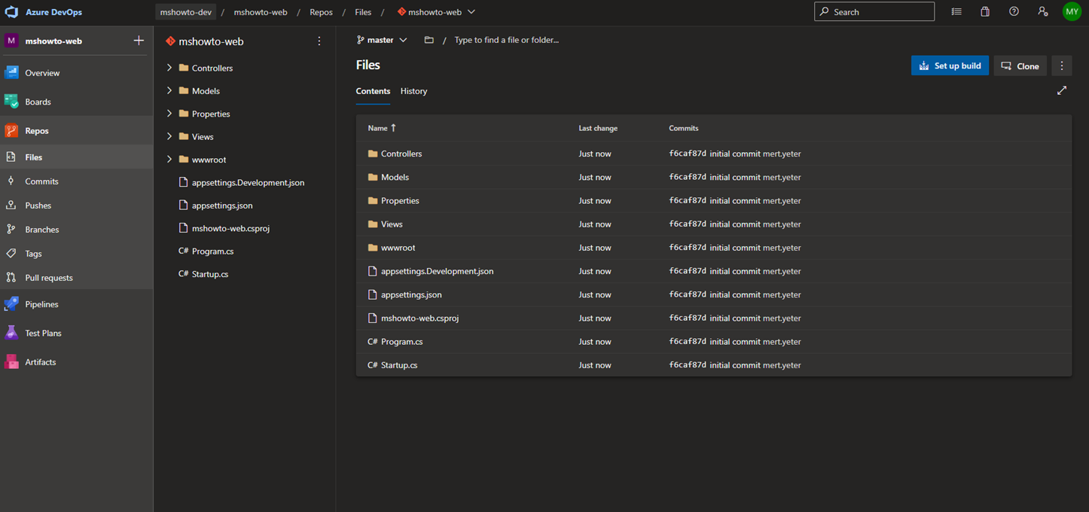This screenshot has width=1089, height=512.
Task: Open More actions menu next to Clone
Action: [1062, 66]
